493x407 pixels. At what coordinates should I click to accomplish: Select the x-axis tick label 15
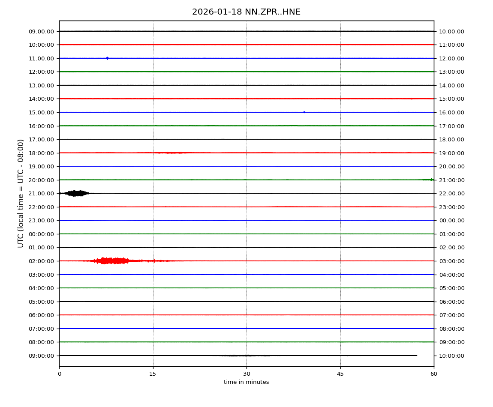click(153, 374)
